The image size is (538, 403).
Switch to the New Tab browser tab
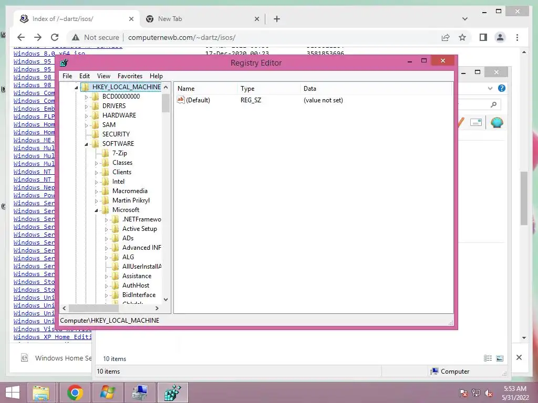click(x=202, y=19)
